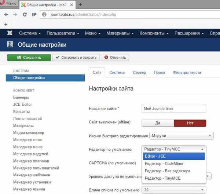The image size is (220, 194).
Task: Open Материалы link in sidebar
Action: coord(23,126)
